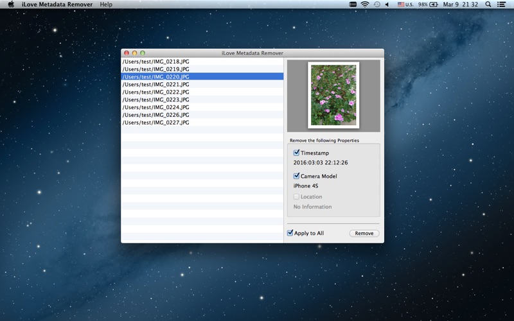Click the timestamp value 2016:03:03 22:12:26

coord(321,162)
